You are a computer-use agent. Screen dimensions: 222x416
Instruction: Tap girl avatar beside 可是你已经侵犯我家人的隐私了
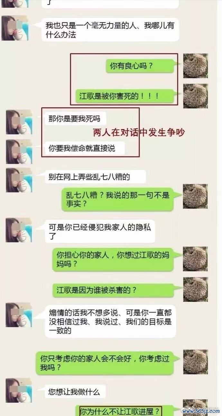coord(19,230)
